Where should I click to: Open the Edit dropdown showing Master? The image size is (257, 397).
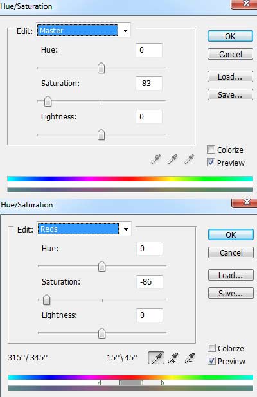(84, 31)
